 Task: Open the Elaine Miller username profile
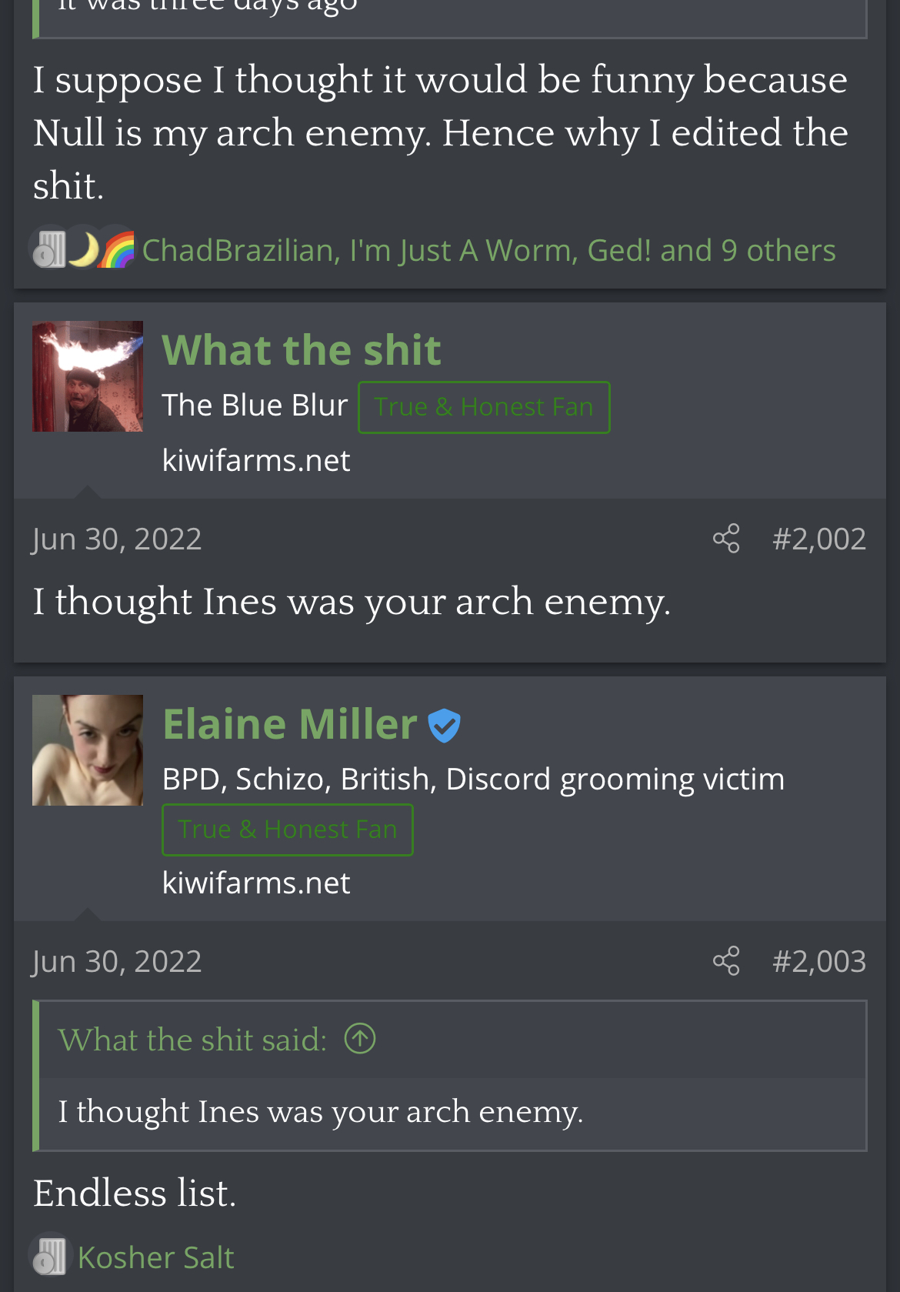tap(290, 724)
